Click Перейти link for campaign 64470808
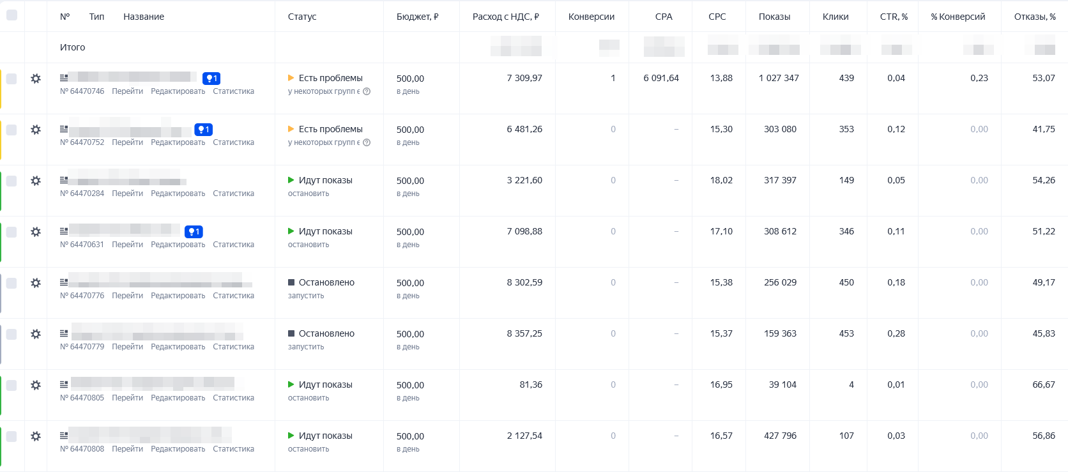The height and width of the screenshot is (472, 1068). [x=127, y=449]
